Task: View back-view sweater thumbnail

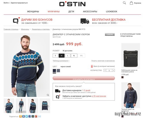Action: click(x=33, y=106)
